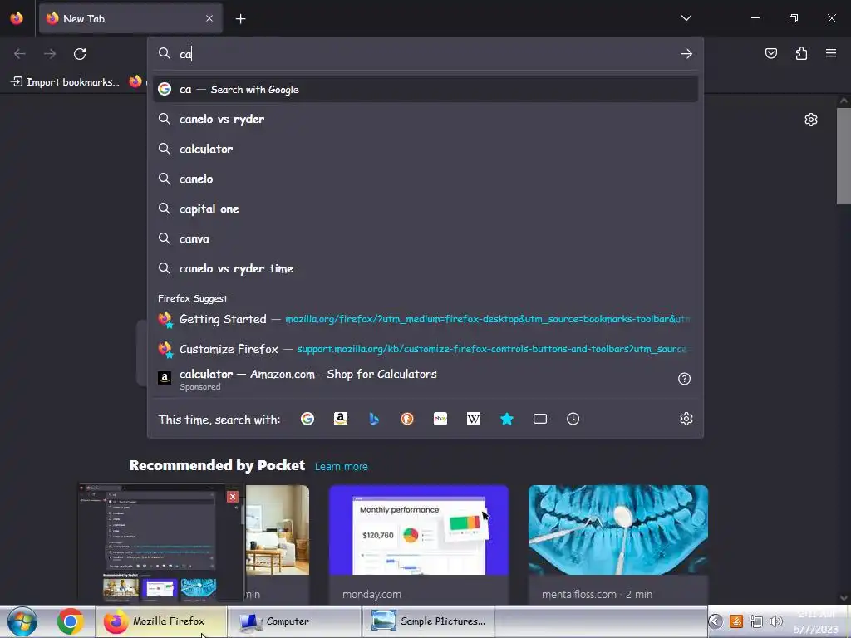The height and width of the screenshot is (638, 851).
Task: Click into the address bar text field
Action: [x=426, y=54]
